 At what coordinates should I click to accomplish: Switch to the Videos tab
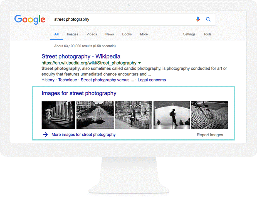(x=92, y=34)
